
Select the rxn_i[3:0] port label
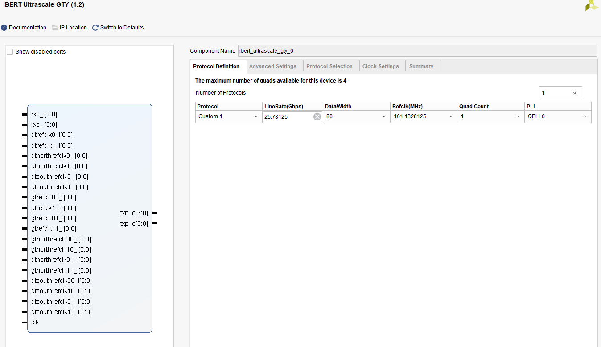coord(44,115)
